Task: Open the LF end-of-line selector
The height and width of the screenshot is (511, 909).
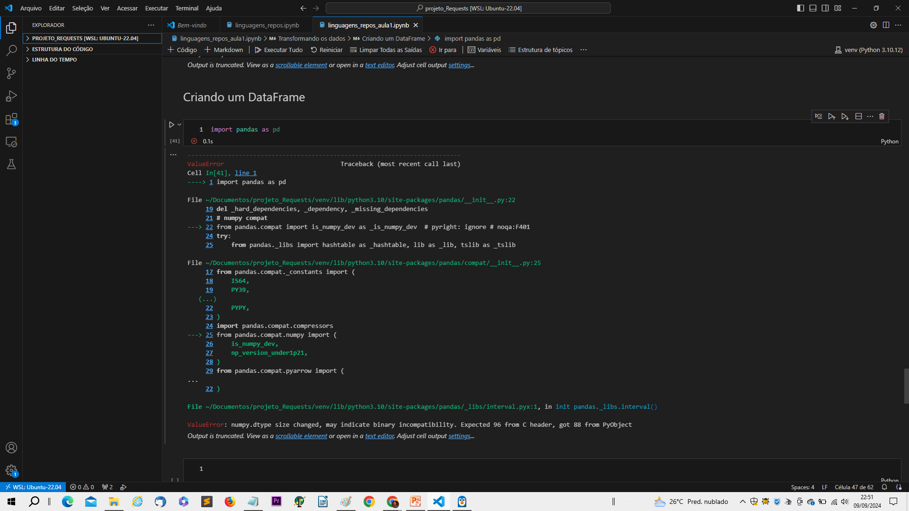Action: pos(824,487)
